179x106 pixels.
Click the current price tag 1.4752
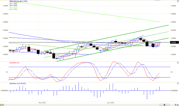pyautogui.click(x=174, y=42)
